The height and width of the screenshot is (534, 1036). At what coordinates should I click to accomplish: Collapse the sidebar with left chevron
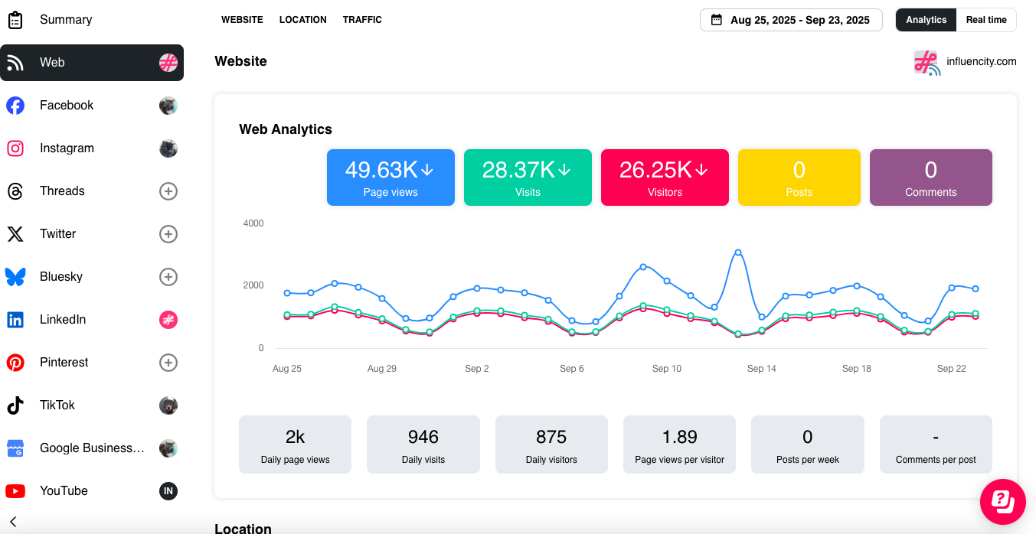[13, 522]
